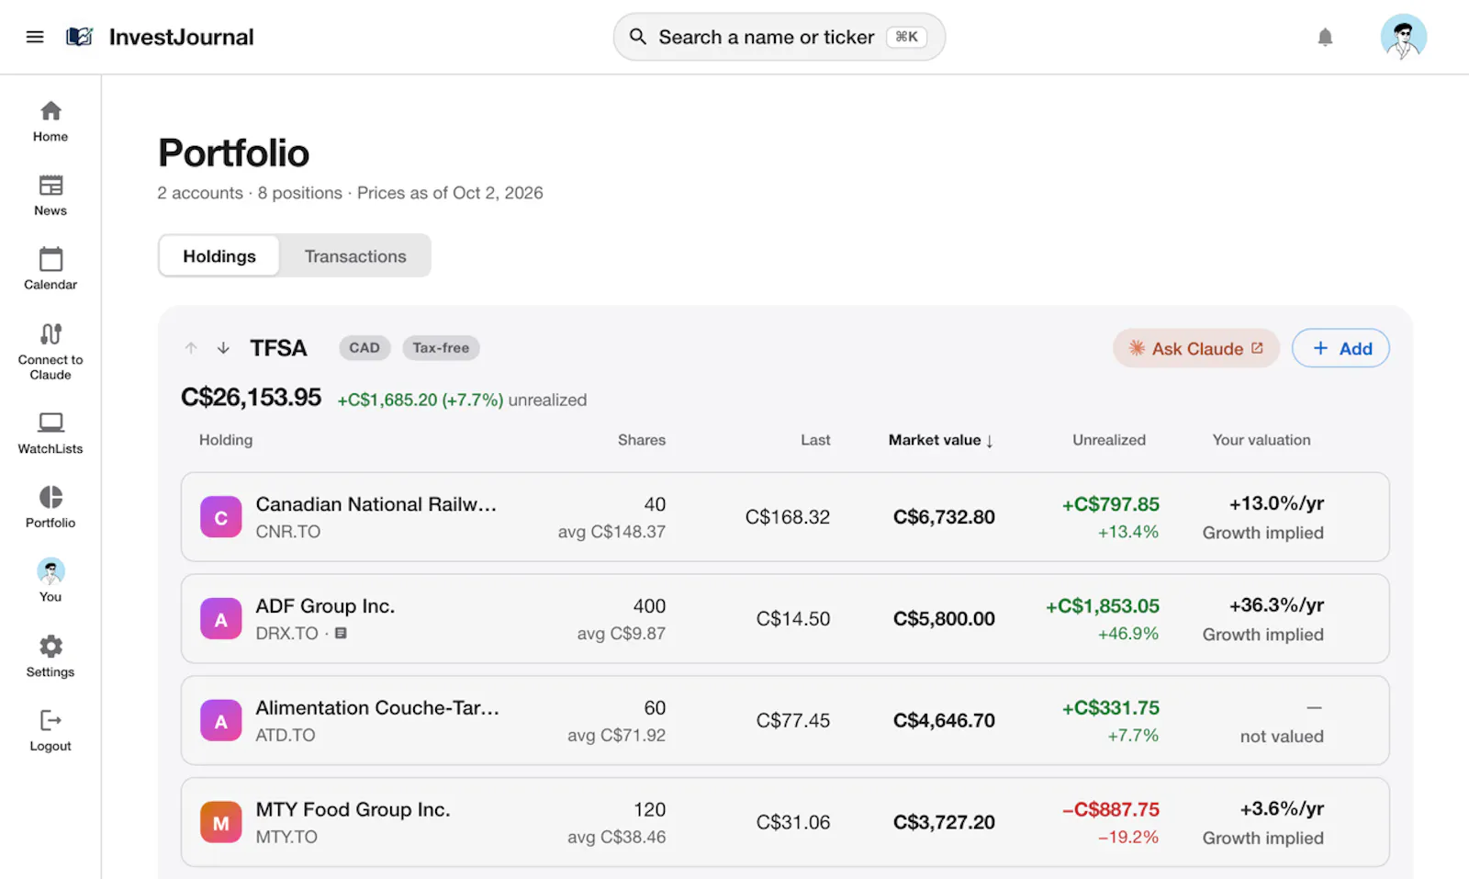Image resolution: width=1469 pixels, height=879 pixels.
Task: Click avg C$148.37 cost text
Action: (611, 532)
